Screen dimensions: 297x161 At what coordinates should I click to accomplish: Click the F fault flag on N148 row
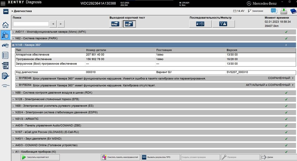pos(286,45)
